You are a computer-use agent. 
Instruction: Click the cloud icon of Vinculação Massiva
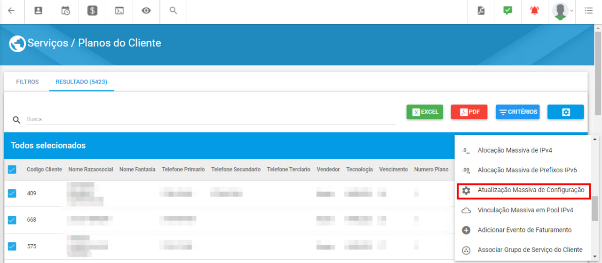point(466,210)
